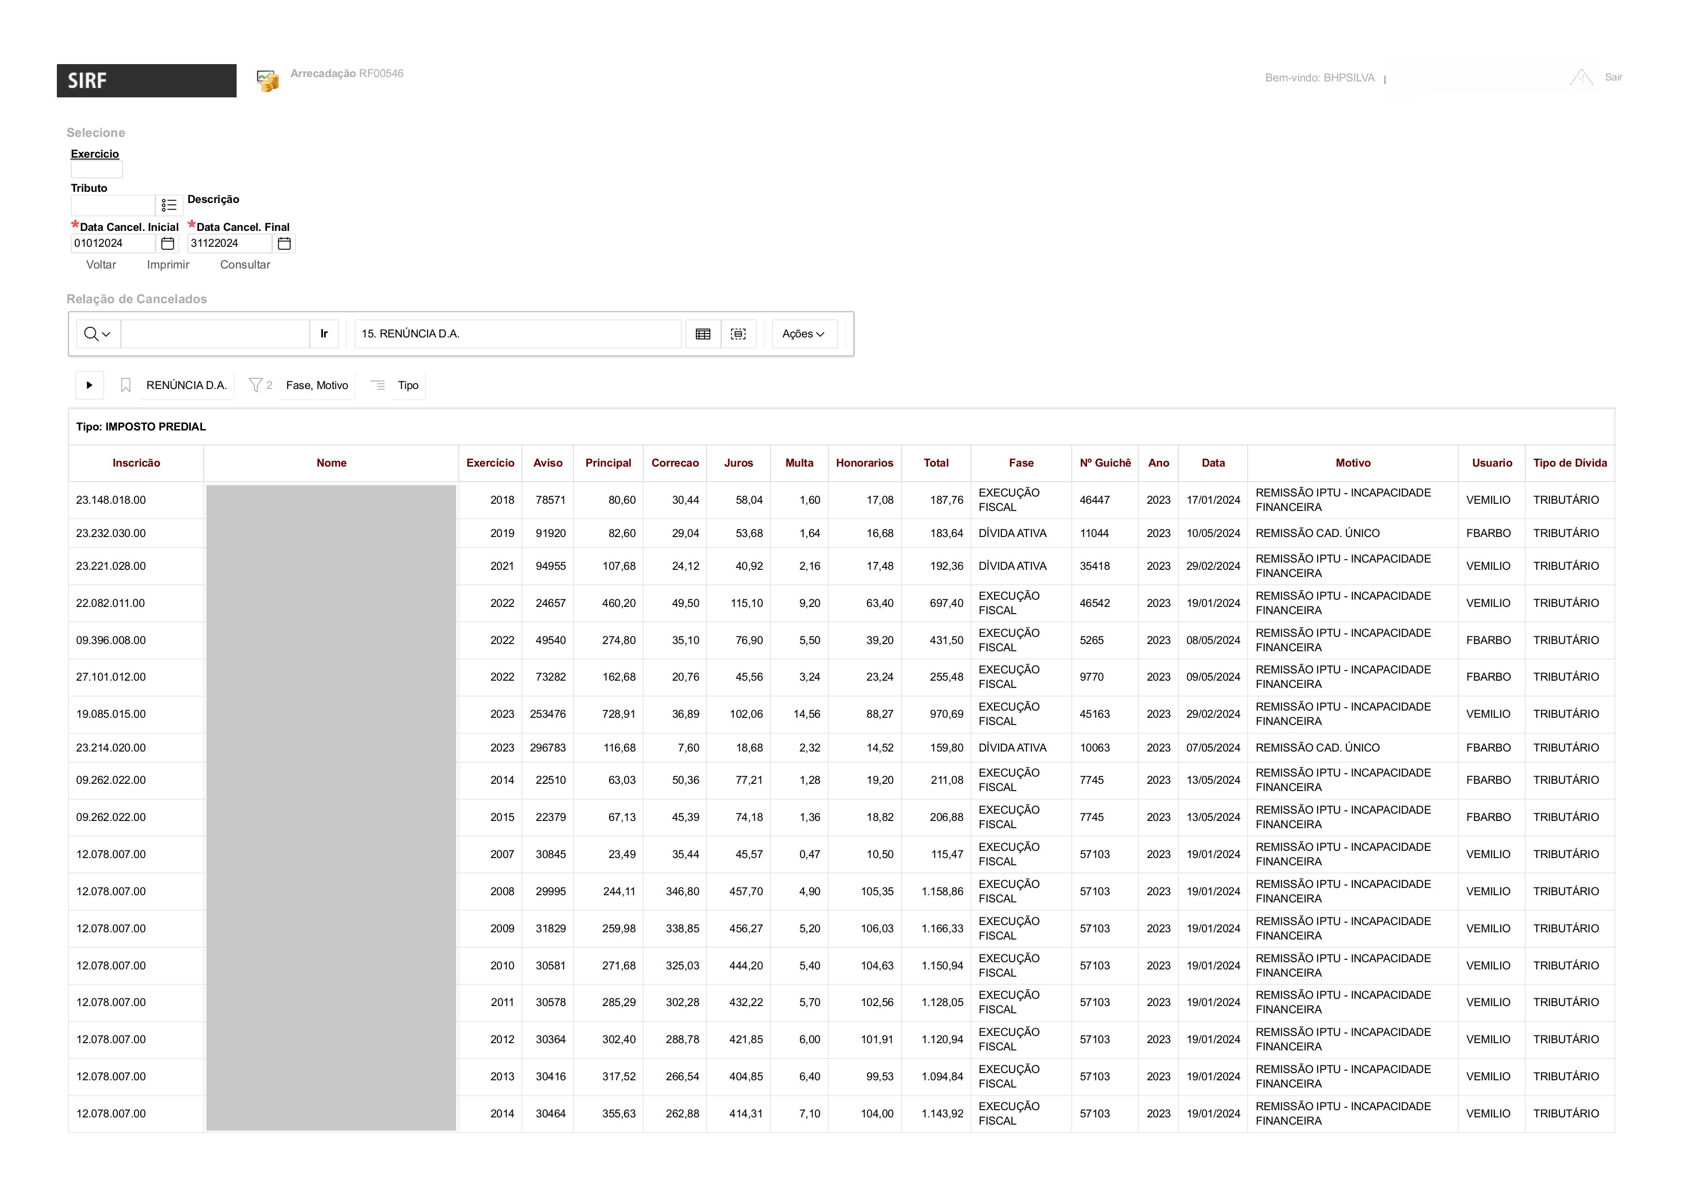Click Bem-vindo: BHPSILVA user text
The height and width of the screenshot is (1195, 1691).
coord(1320,78)
